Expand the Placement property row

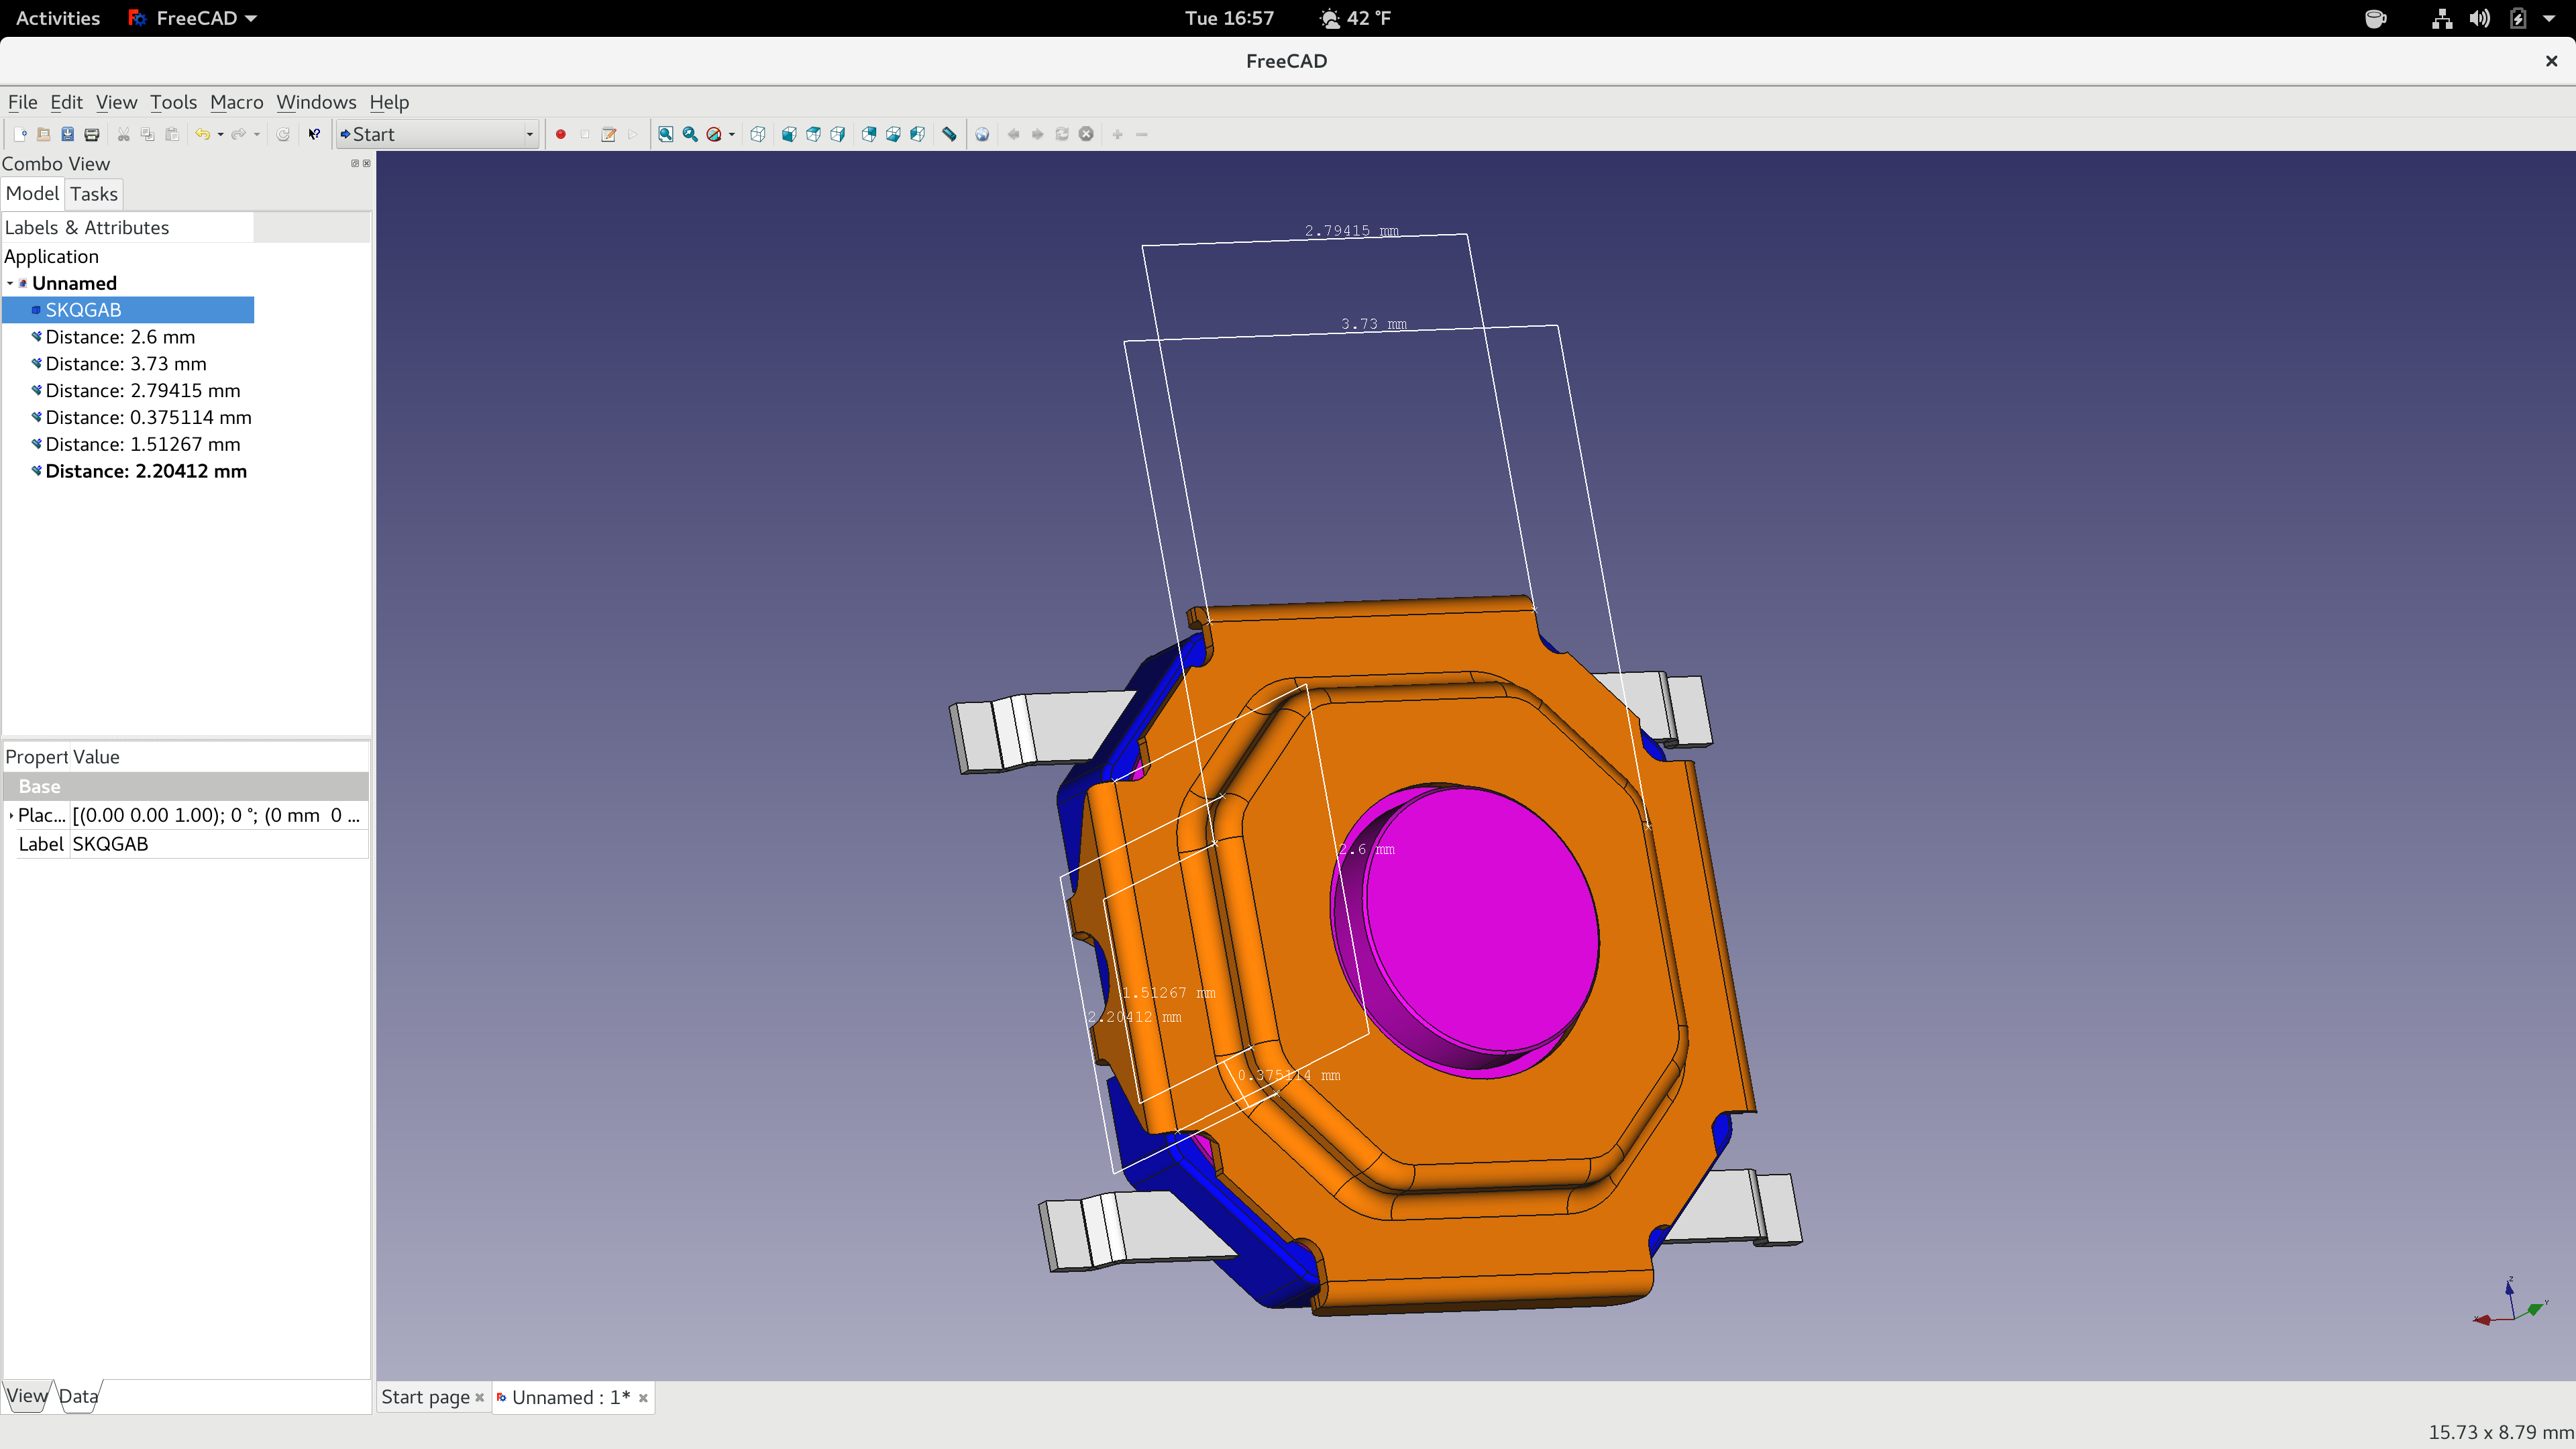11,815
